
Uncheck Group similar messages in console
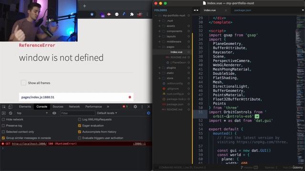coord(3,138)
